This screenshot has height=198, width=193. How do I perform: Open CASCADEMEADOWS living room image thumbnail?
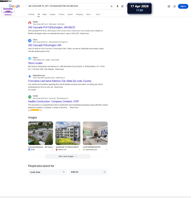coord(95,133)
